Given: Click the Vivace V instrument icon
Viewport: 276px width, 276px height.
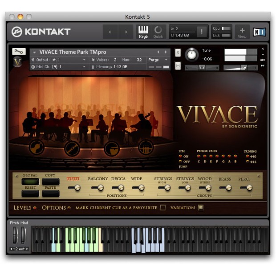Looking at the screenshot, I should tap(17, 62).
